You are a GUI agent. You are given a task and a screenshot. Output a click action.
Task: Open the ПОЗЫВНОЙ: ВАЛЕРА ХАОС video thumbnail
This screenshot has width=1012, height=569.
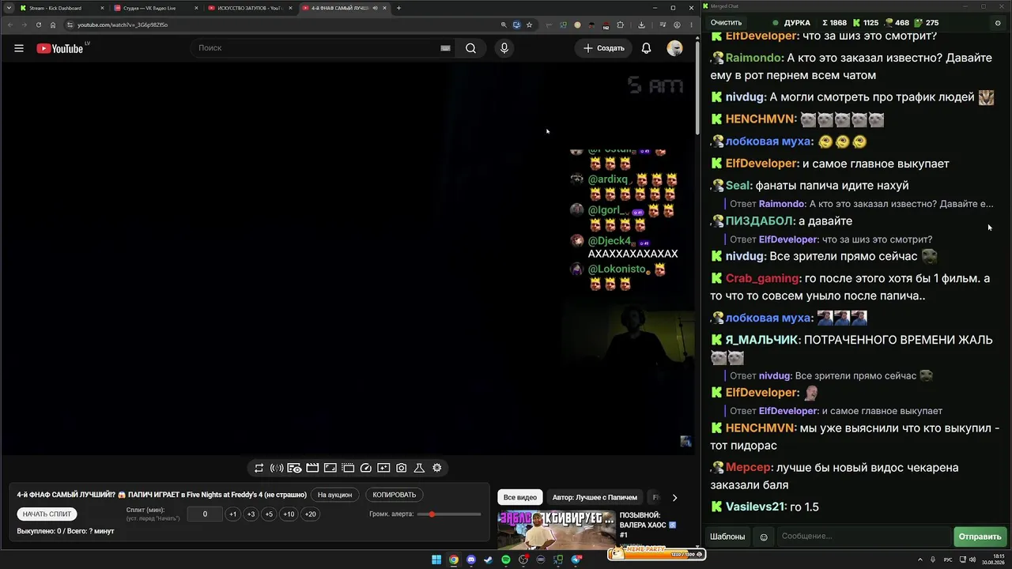coord(557,529)
